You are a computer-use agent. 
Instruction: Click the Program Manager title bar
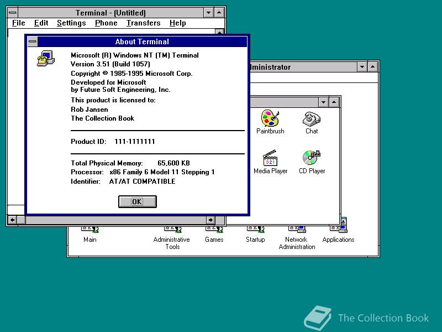tap(303, 67)
